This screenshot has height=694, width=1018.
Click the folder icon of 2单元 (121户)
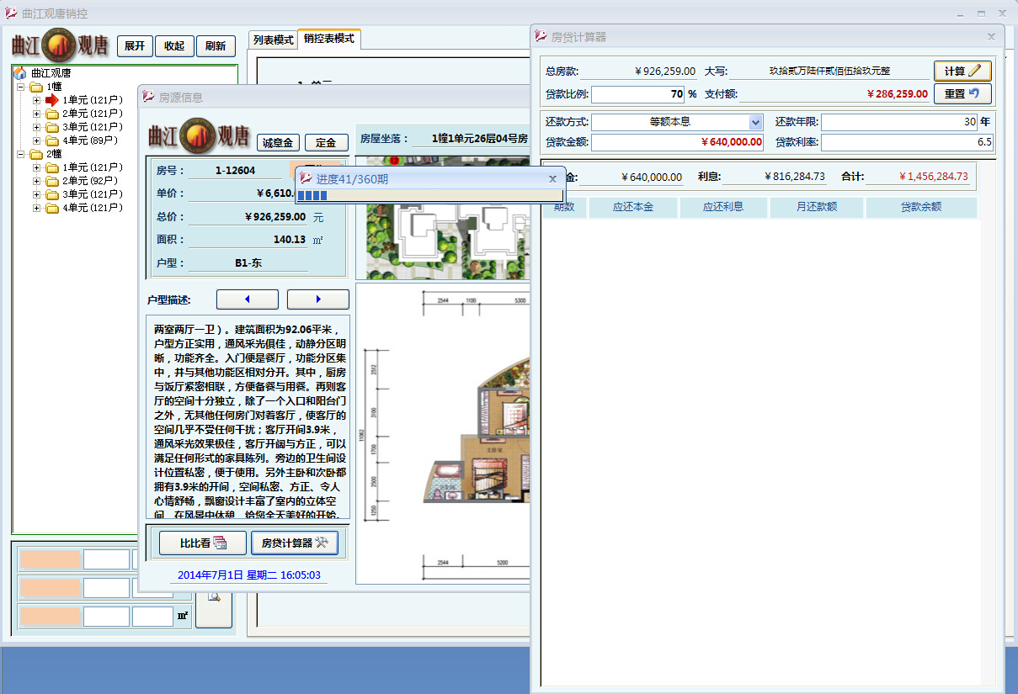[x=52, y=114]
